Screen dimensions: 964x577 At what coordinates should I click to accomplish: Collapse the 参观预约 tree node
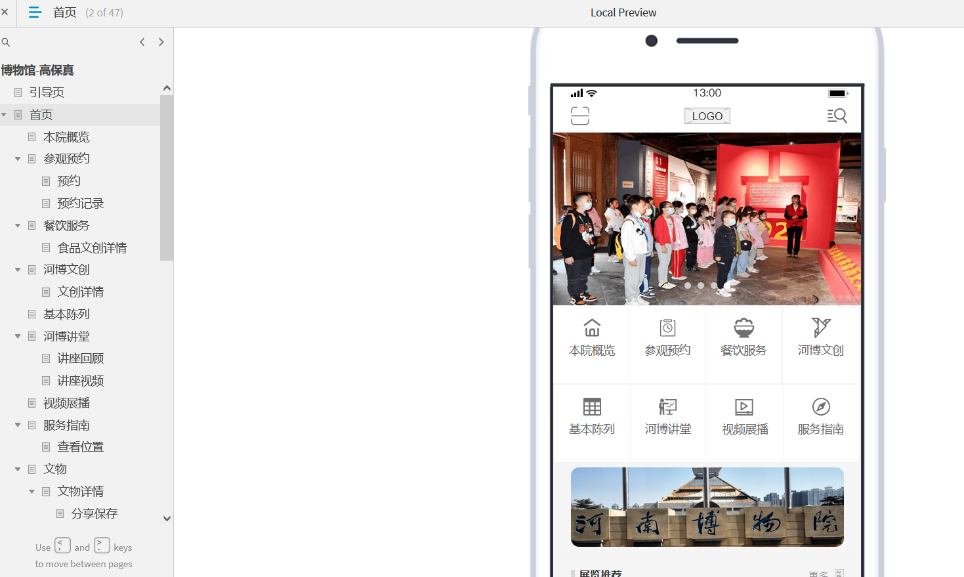click(x=18, y=159)
